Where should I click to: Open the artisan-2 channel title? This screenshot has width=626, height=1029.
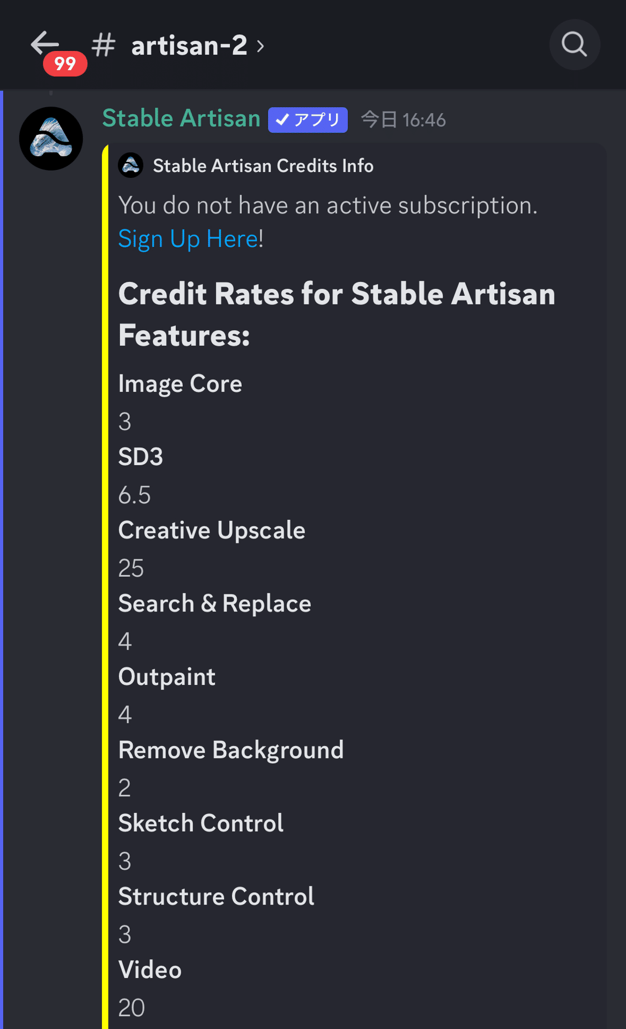pyautogui.click(x=189, y=45)
